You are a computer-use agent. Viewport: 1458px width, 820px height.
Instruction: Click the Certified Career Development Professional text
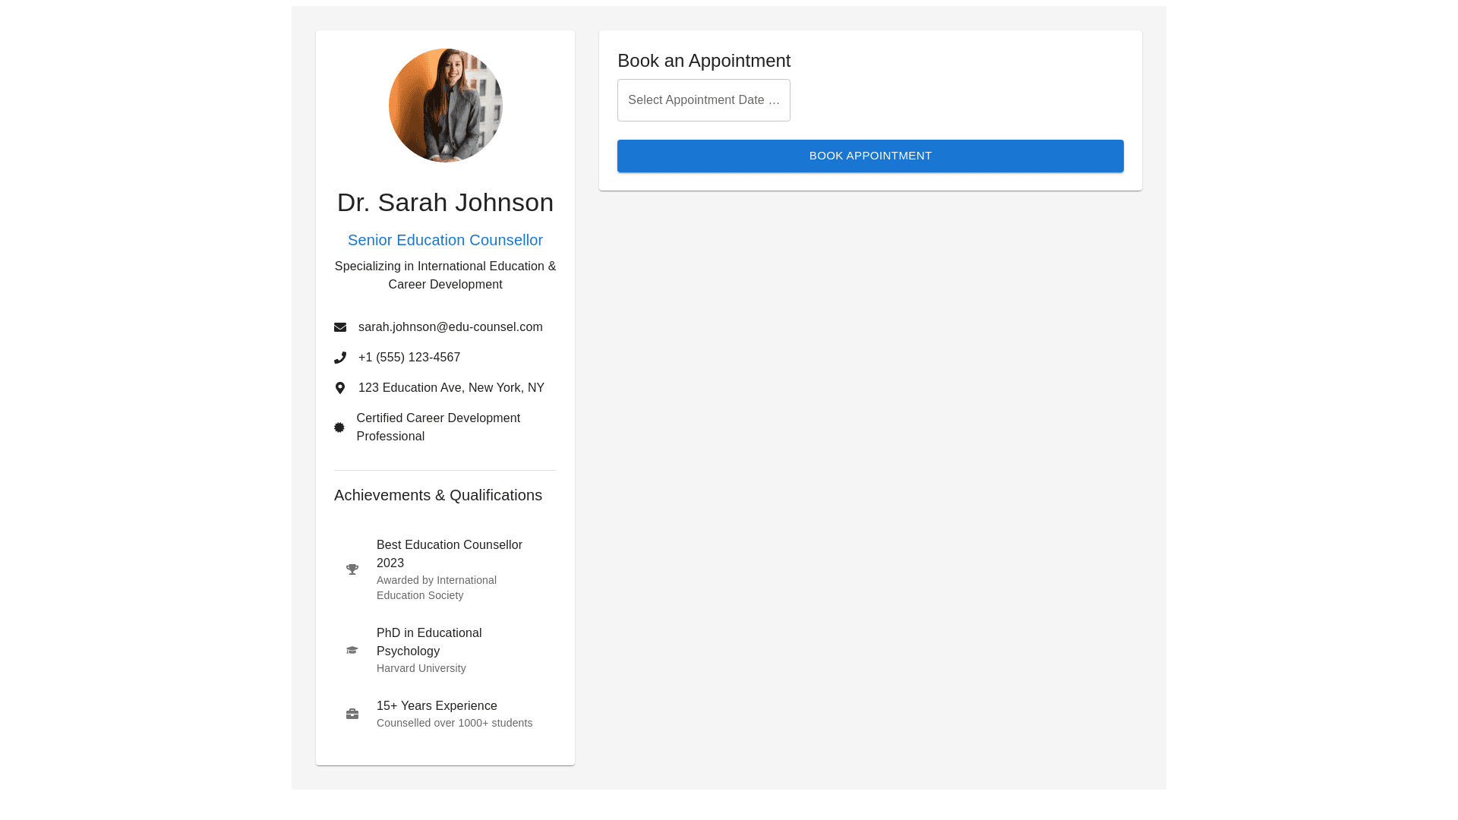pyautogui.click(x=438, y=427)
